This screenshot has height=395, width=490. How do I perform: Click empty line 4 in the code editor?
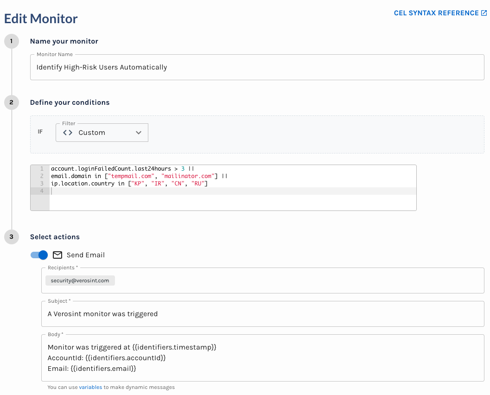tap(233, 191)
